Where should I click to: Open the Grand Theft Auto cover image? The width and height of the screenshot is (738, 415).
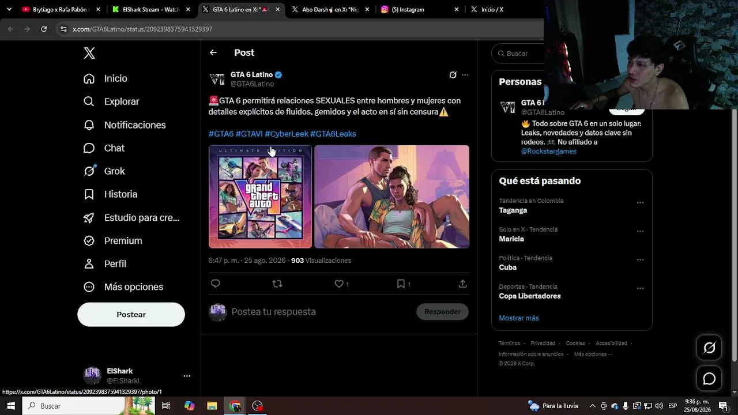click(260, 197)
